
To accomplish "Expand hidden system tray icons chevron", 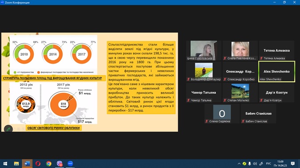I will pyautogui.click(x=239, y=164).
